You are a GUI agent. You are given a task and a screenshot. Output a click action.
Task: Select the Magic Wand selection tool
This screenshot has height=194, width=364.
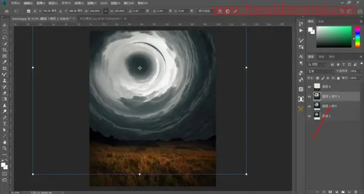tap(5, 44)
